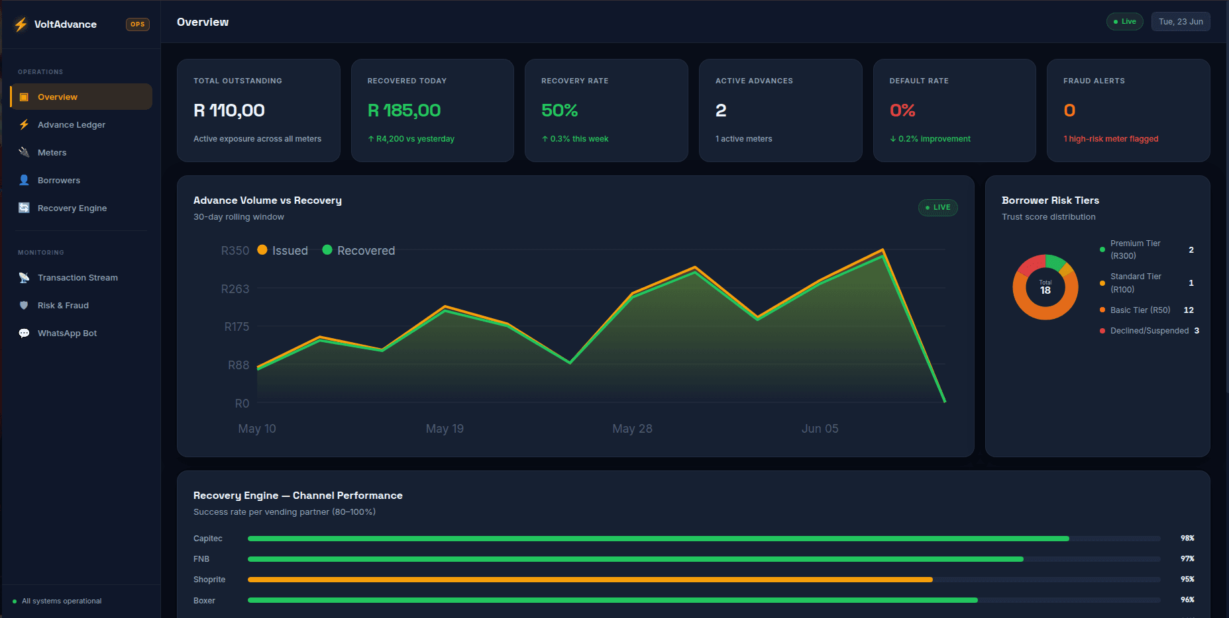Image resolution: width=1229 pixels, height=618 pixels.
Task: Click the Advance Ledger bolt icon
Action: click(x=24, y=124)
